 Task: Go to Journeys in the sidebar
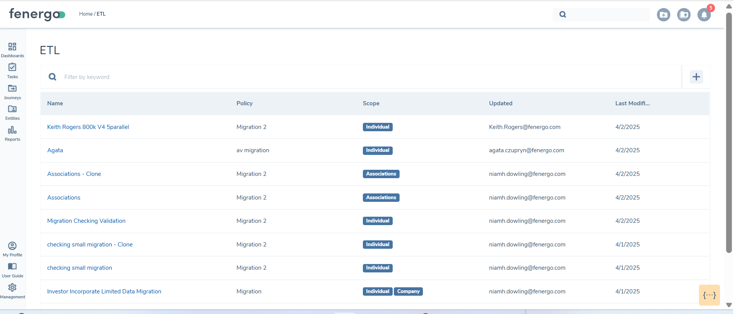(x=12, y=89)
